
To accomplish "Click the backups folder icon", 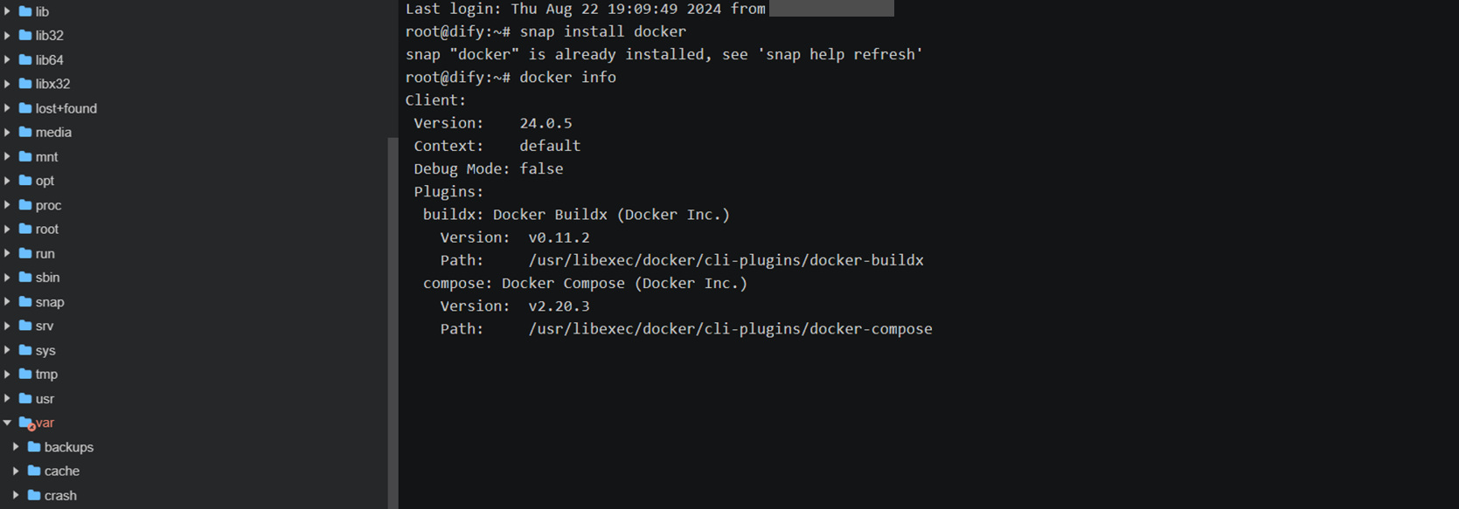I will point(34,447).
